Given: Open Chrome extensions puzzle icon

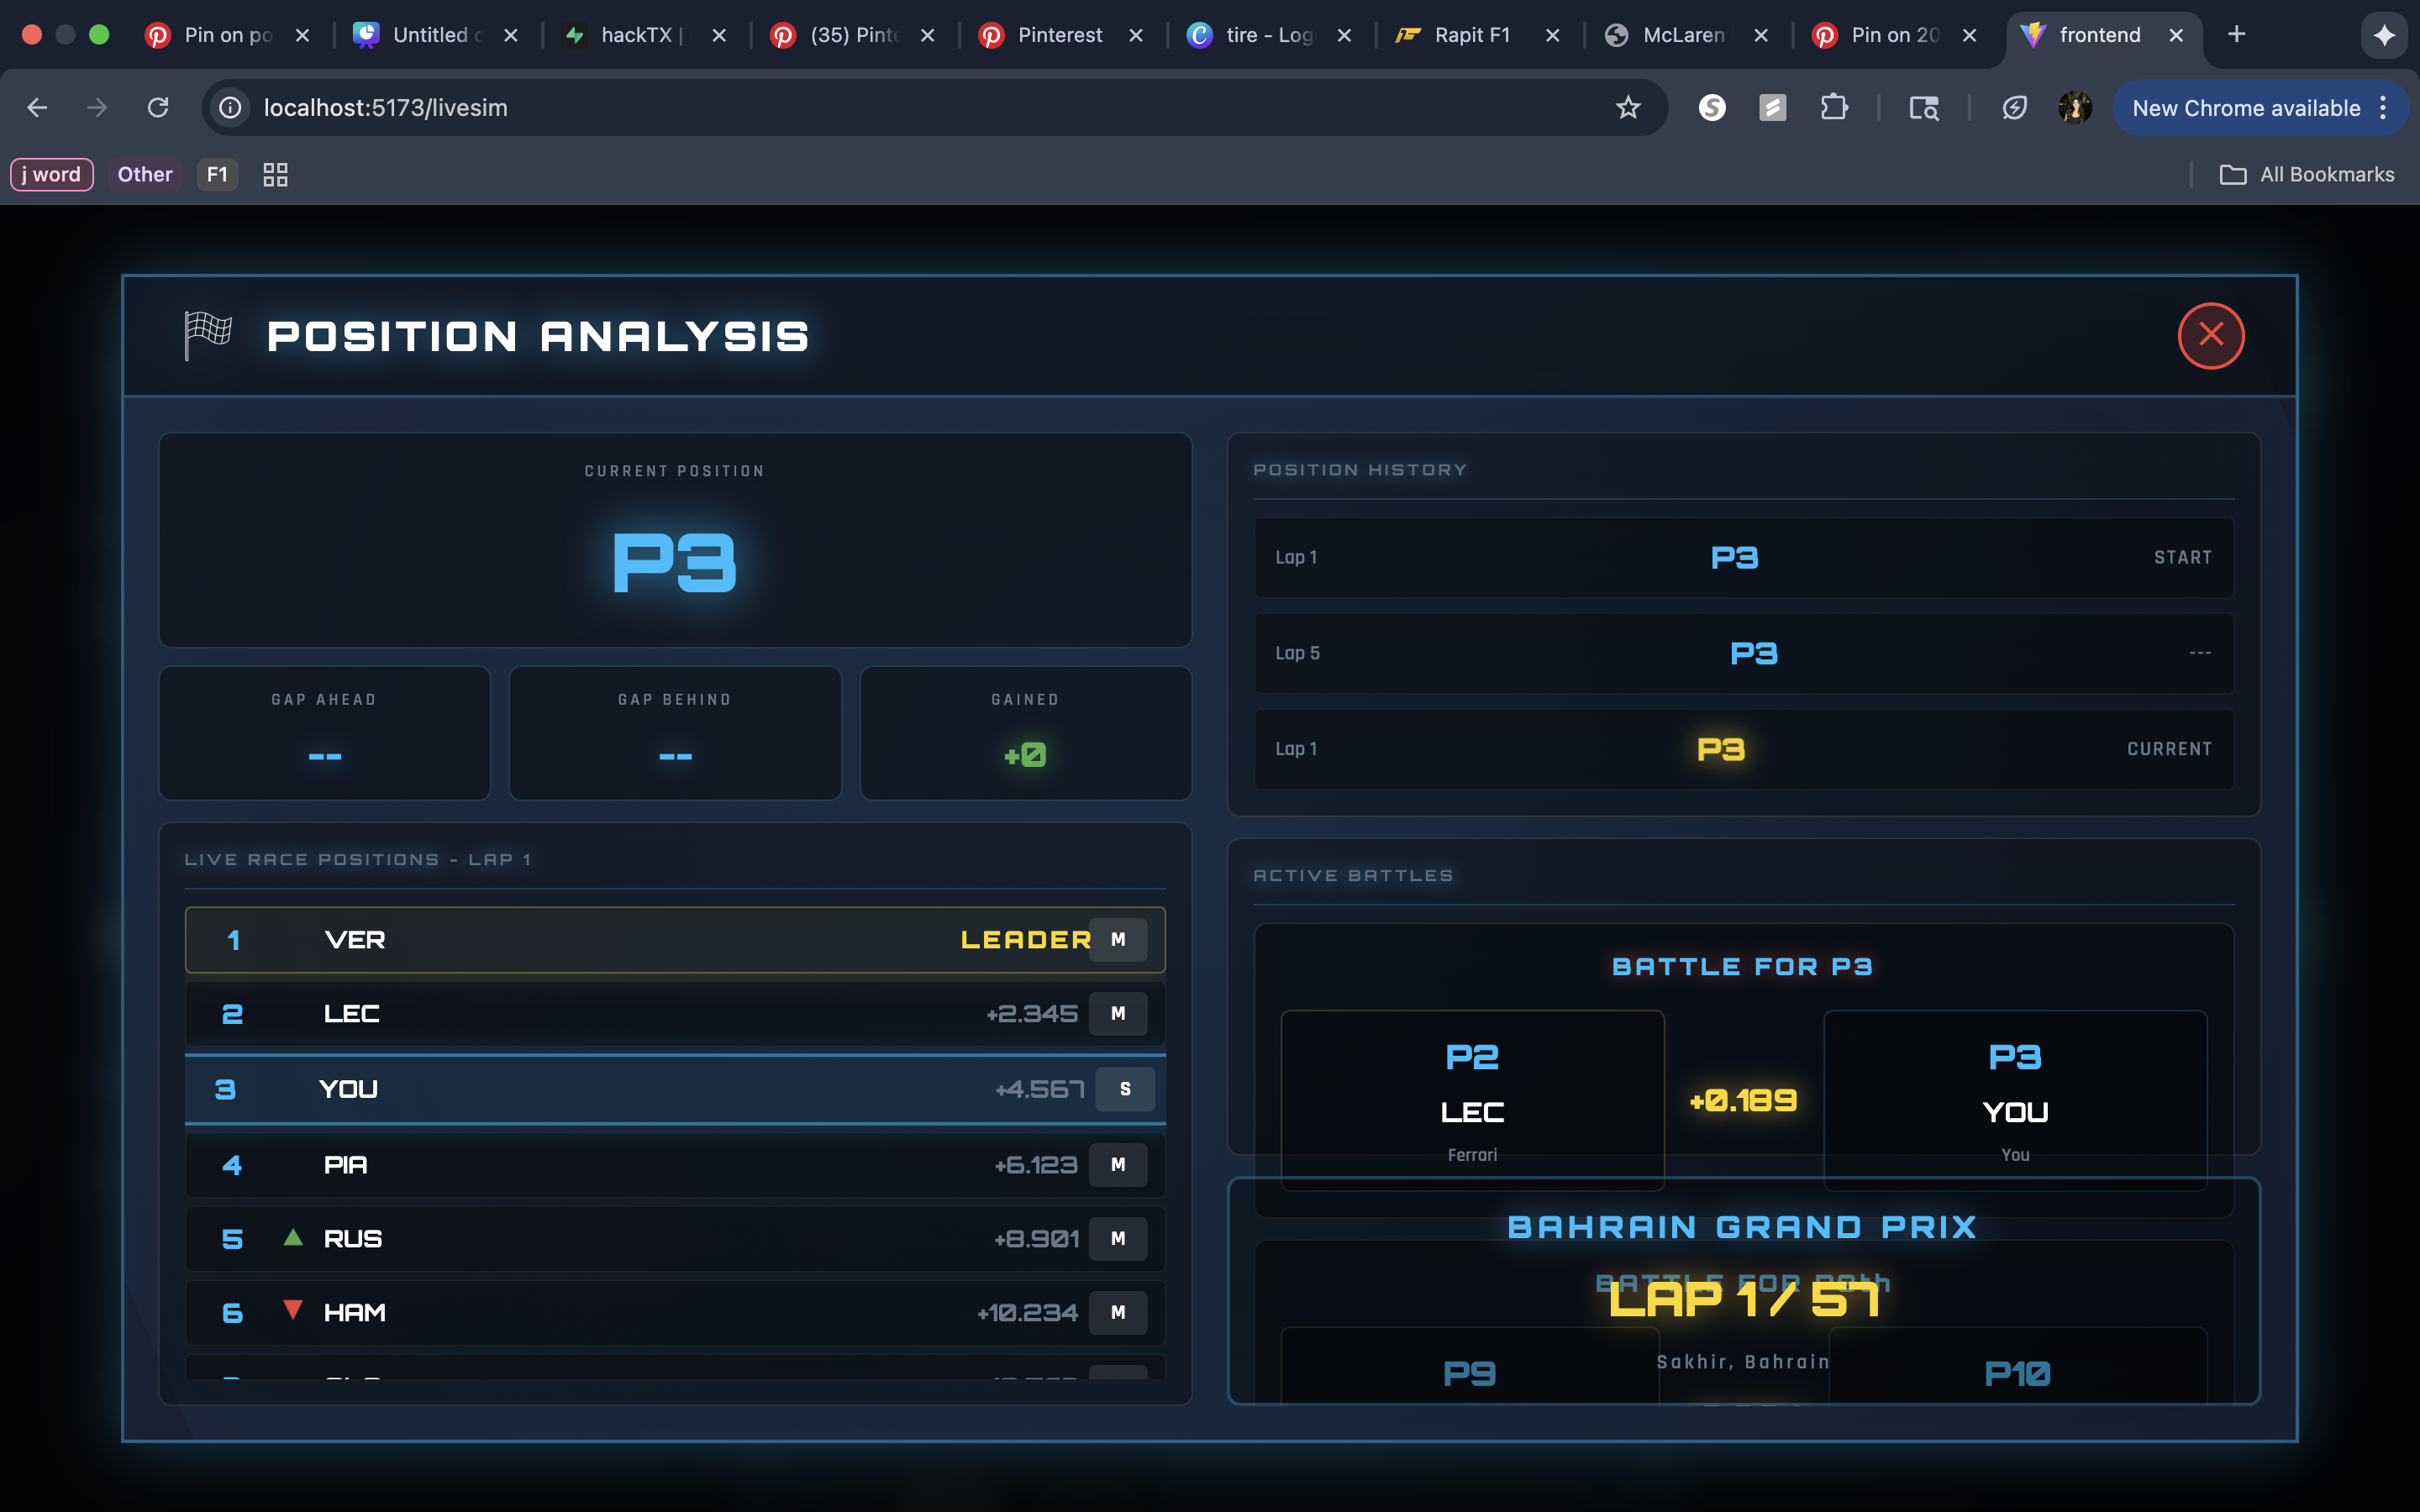Looking at the screenshot, I should click(x=1833, y=108).
